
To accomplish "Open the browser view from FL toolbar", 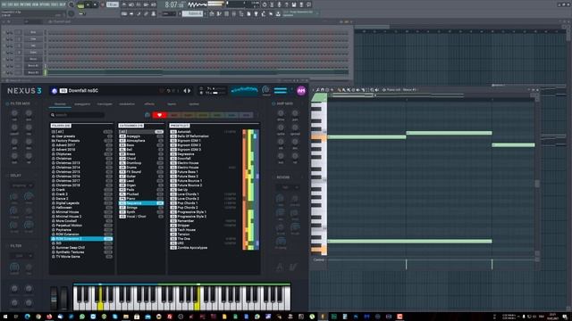I will (x=241, y=14).
